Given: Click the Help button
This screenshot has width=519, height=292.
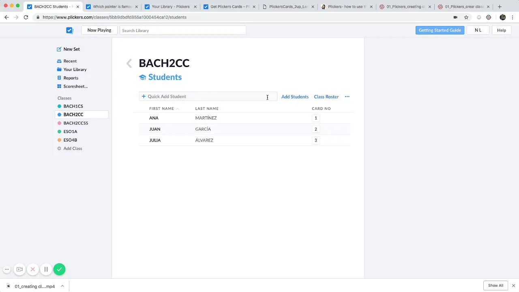Looking at the screenshot, I should 502,30.
